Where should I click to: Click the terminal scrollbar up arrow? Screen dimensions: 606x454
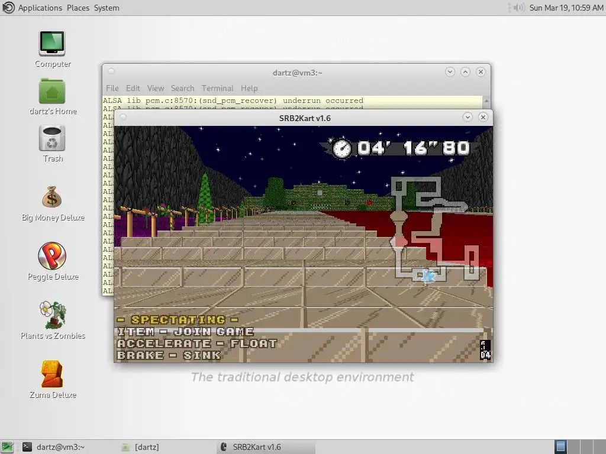pyautogui.click(x=486, y=100)
